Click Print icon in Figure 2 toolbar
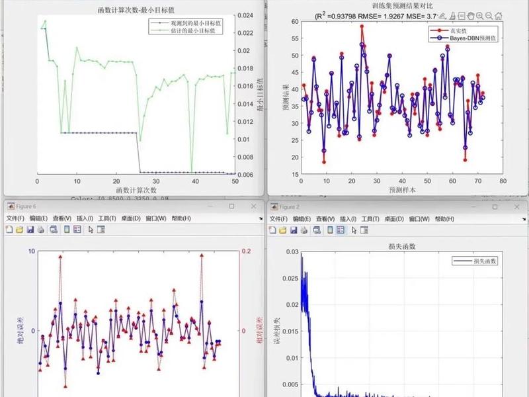The height and width of the screenshot is (397, 529). (304, 230)
